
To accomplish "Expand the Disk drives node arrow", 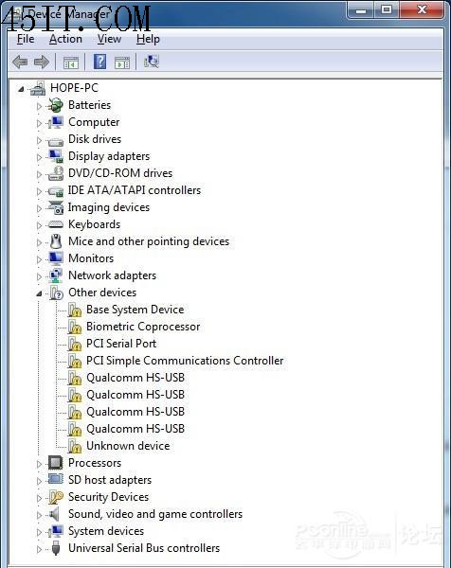I will pyautogui.click(x=39, y=140).
